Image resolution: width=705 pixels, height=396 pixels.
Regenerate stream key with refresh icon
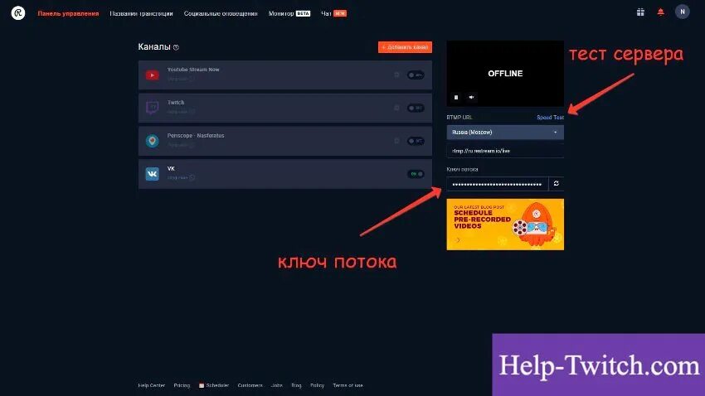coord(557,184)
